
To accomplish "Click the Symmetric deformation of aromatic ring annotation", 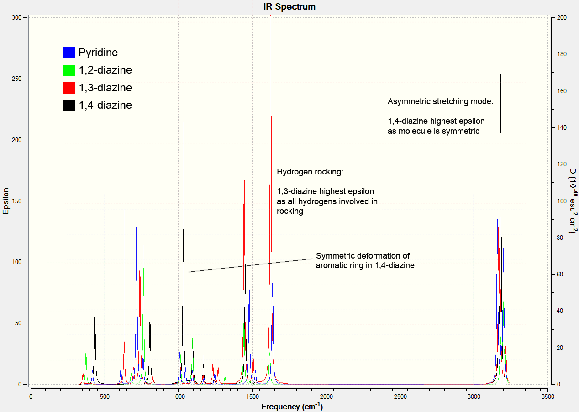I will tap(365, 260).
